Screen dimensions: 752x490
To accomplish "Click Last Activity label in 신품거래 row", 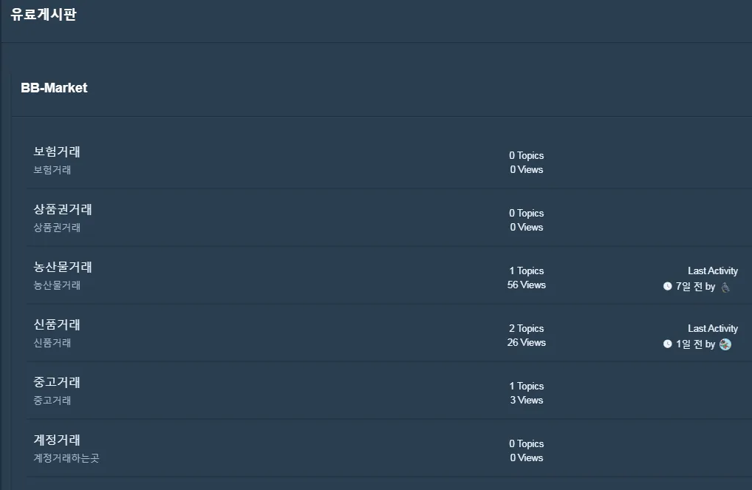I will pos(712,329).
